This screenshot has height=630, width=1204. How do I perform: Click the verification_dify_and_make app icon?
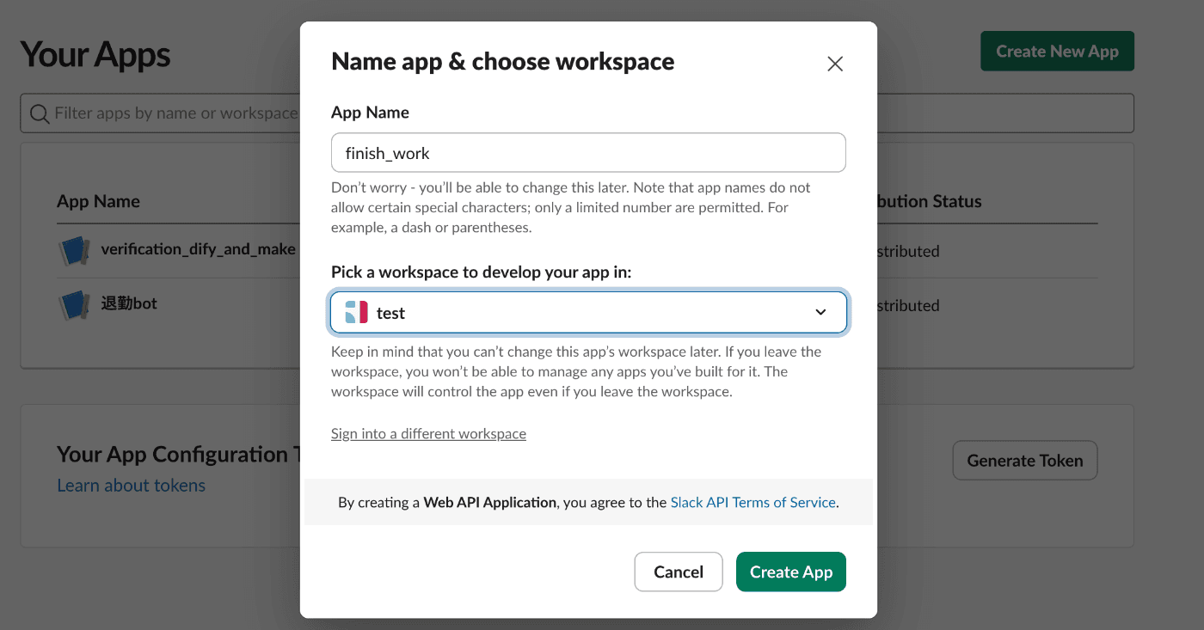(x=74, y=251)
